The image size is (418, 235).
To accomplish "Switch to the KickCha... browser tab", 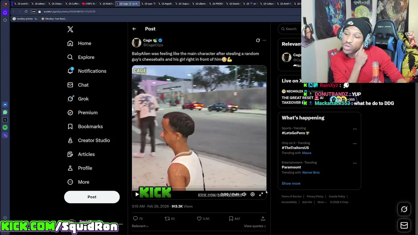I will click(x=106, y=4).
